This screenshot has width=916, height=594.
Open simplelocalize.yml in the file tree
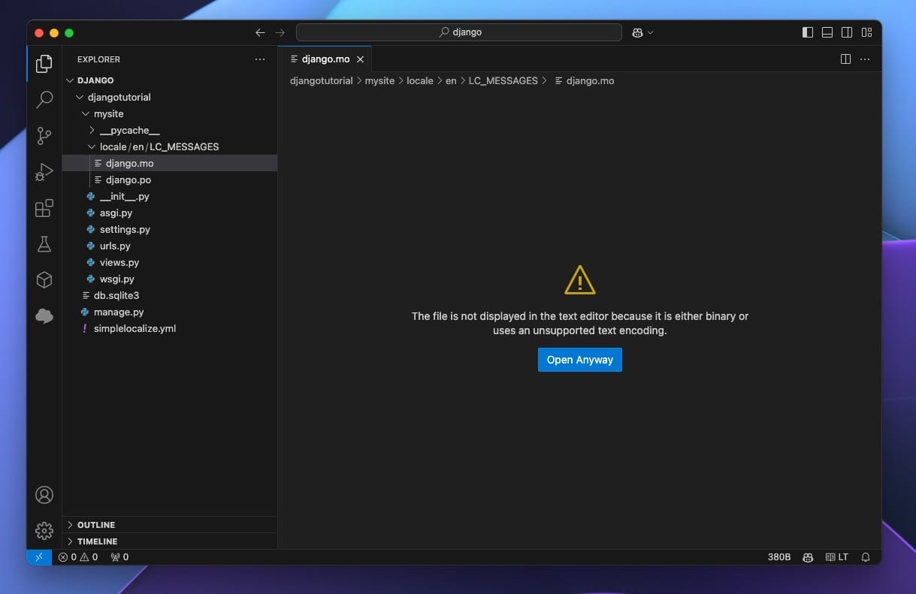click(x=170, y=328)
